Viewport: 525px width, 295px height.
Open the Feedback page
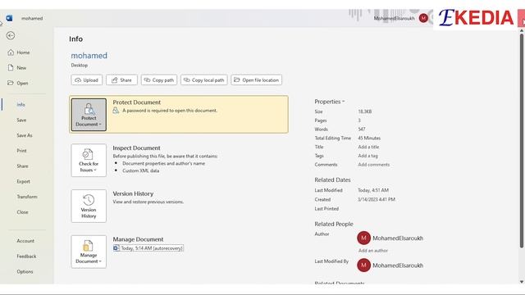click(x=26, y=256)
